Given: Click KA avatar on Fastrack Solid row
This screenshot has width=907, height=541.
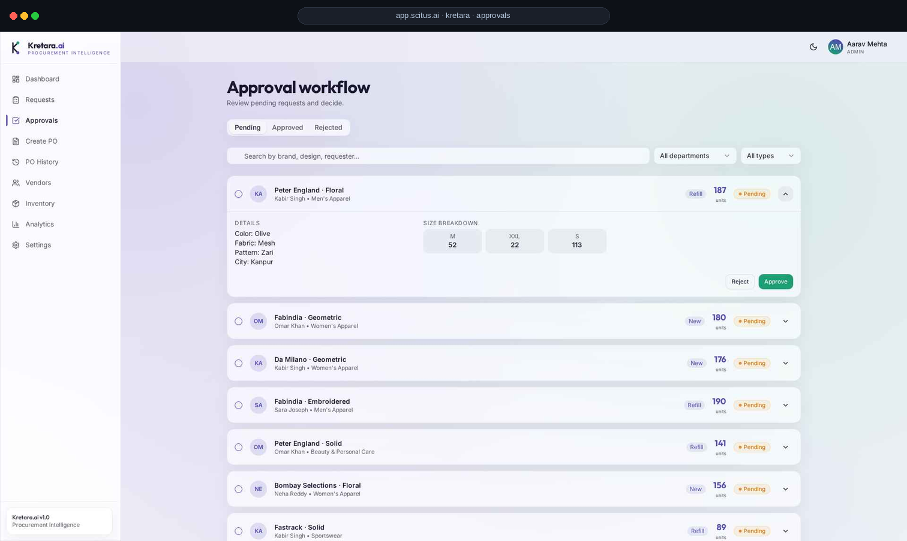Looking at the screenshot, I should tap(259, 531).
